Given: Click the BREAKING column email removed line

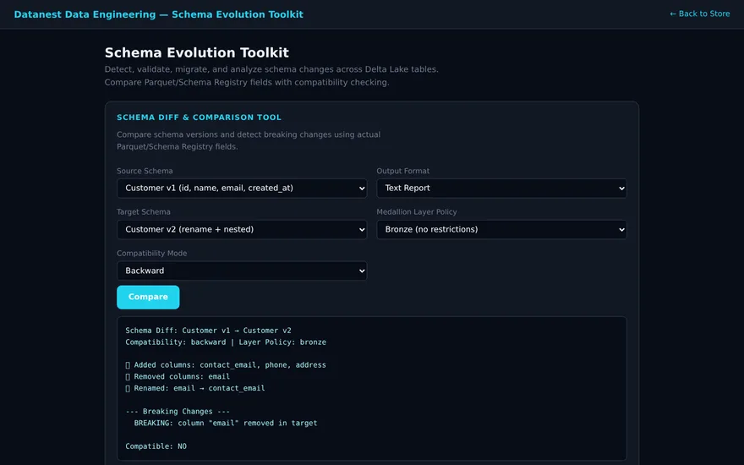Looking at the screenshot, I should (x=226, y=424).
